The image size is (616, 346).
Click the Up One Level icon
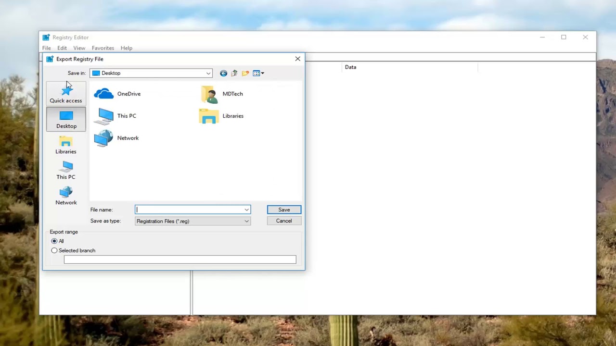(234, 73)
